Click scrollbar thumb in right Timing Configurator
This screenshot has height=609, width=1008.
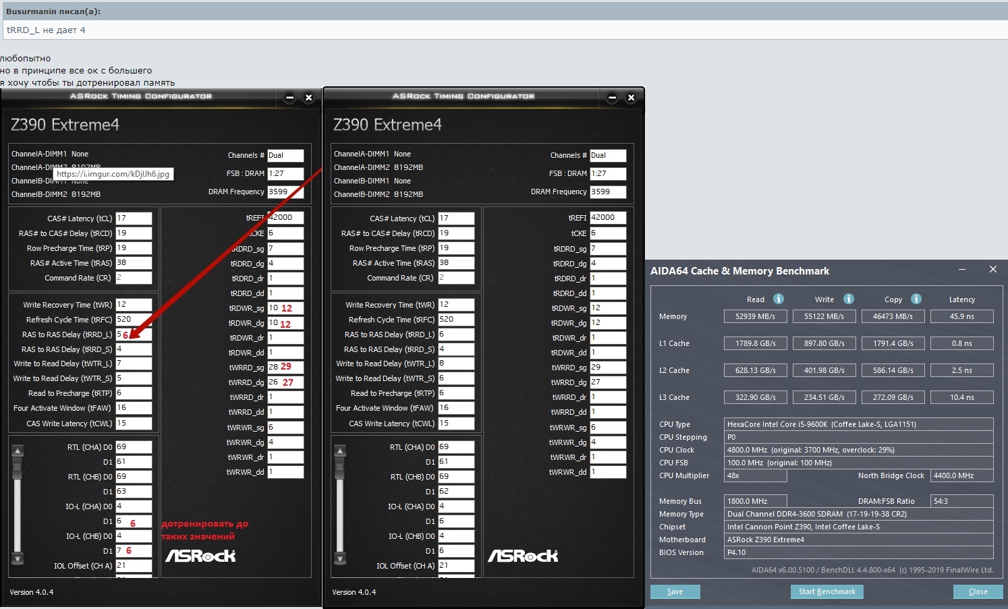[340, 467]
